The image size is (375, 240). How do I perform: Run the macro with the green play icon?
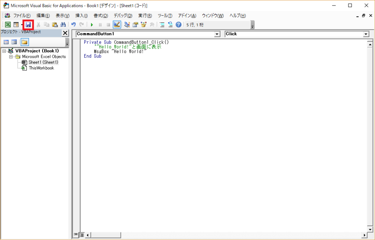(92, 24)
